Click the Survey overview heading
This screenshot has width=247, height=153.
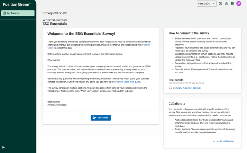pos(54,13)
